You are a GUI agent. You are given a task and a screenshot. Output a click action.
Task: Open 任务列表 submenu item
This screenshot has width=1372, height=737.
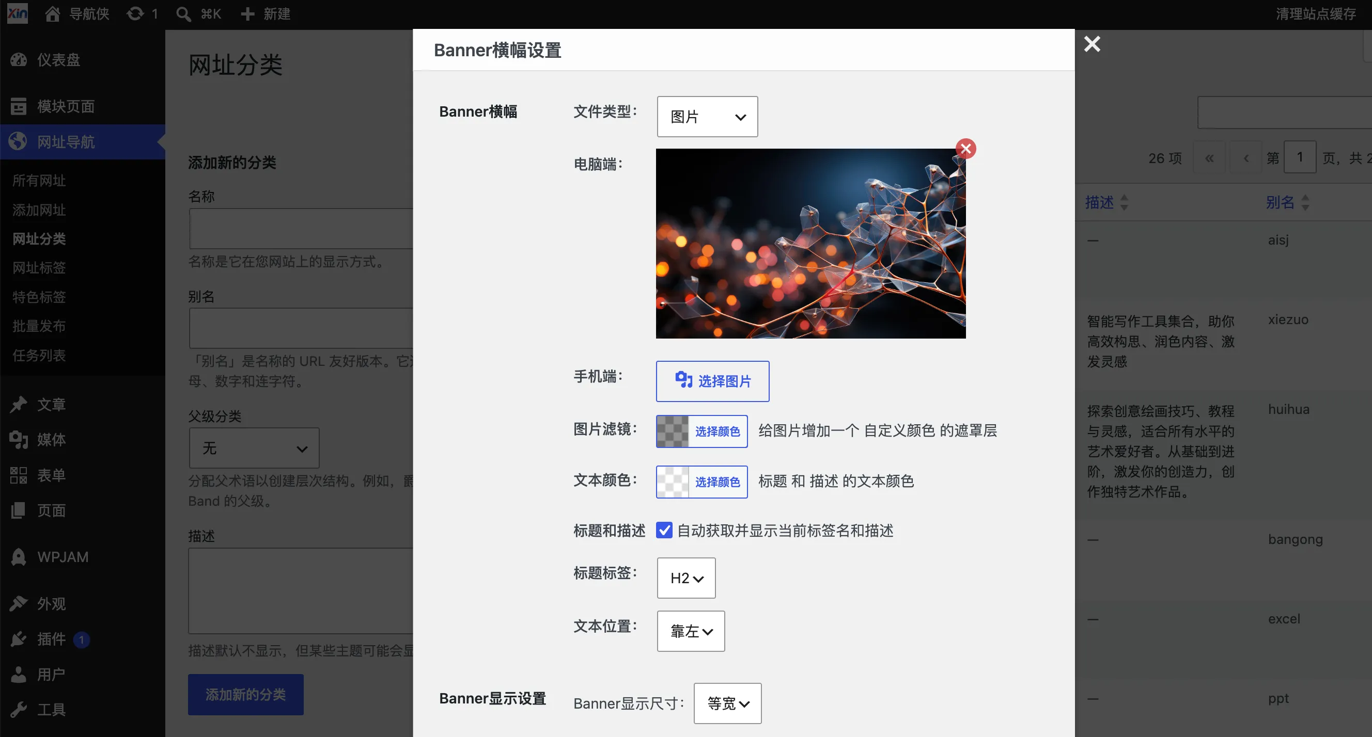(39, 355)
